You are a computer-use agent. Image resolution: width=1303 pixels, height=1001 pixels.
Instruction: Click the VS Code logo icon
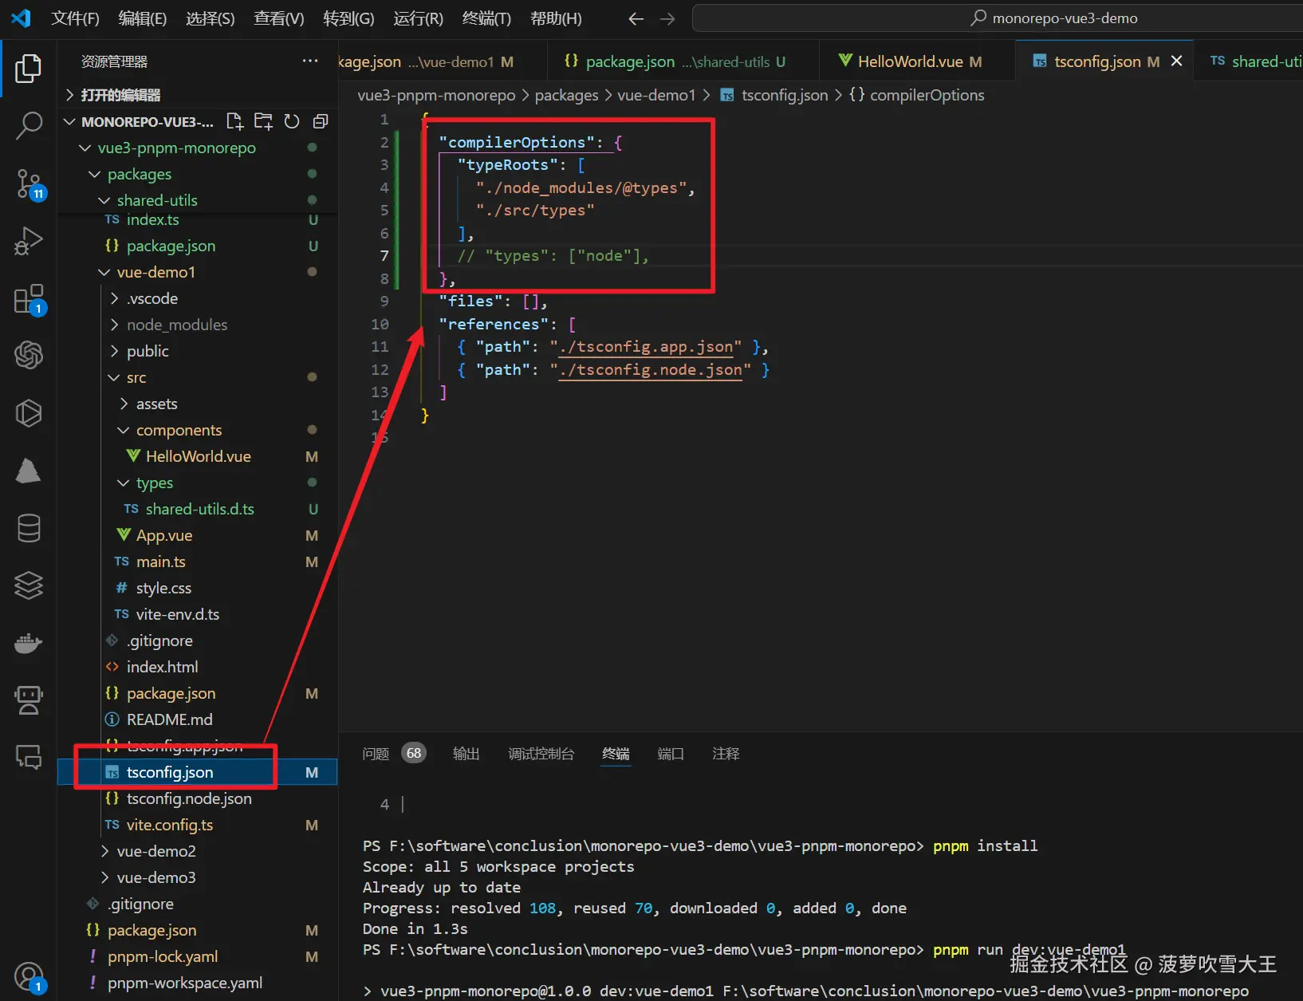(22, 18)
